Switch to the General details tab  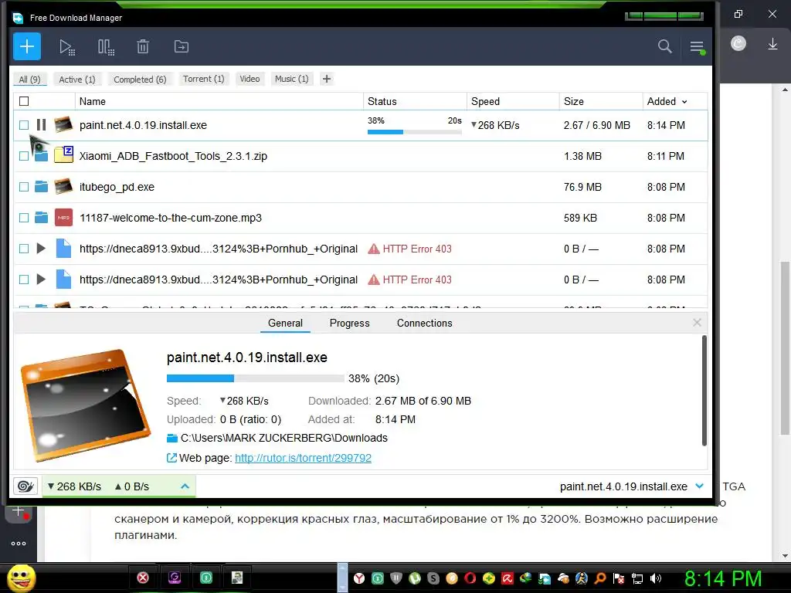click(285, 323)
